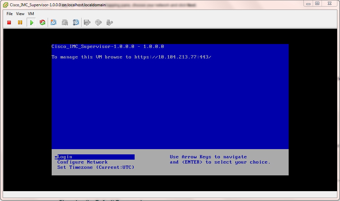Open the VM menu

31,14
